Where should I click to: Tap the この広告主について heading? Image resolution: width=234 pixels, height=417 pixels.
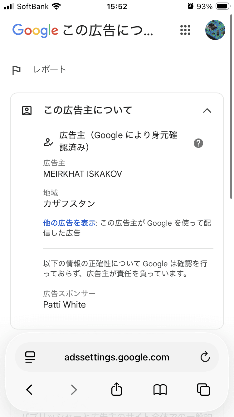tap(88, 110)
